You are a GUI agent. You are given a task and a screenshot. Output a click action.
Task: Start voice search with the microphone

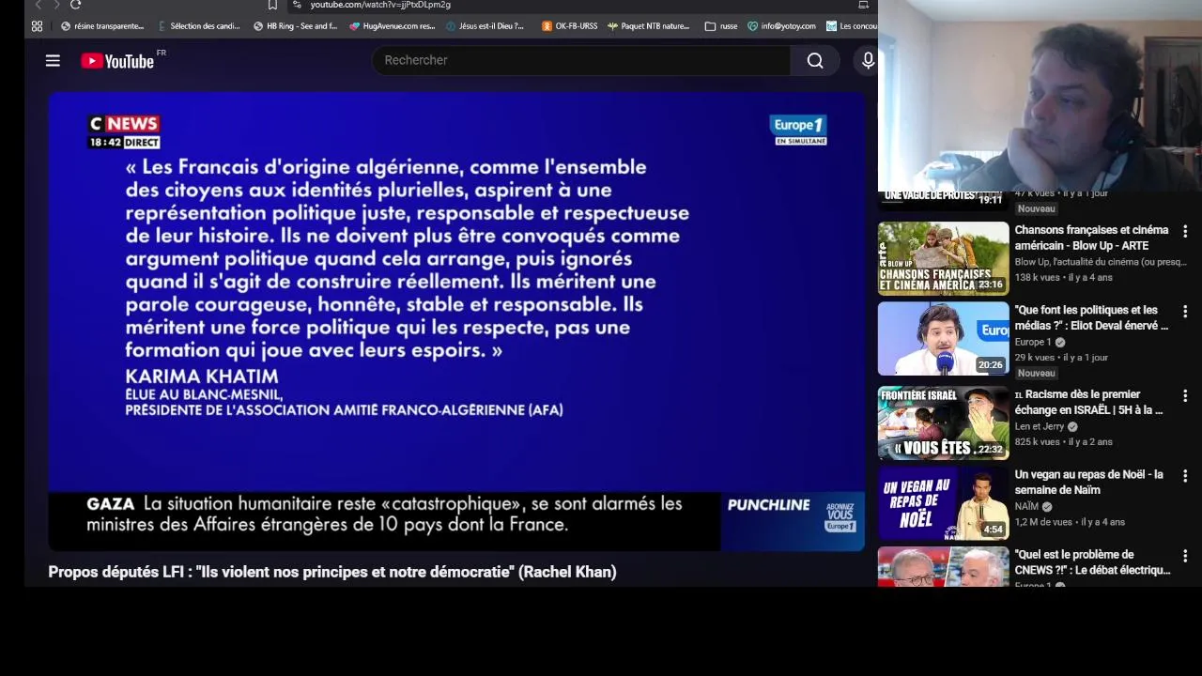pyautogui.click(x=868, y=61)
